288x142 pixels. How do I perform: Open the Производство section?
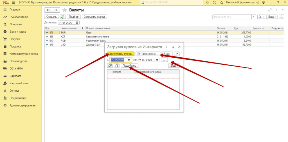point(18,61)
